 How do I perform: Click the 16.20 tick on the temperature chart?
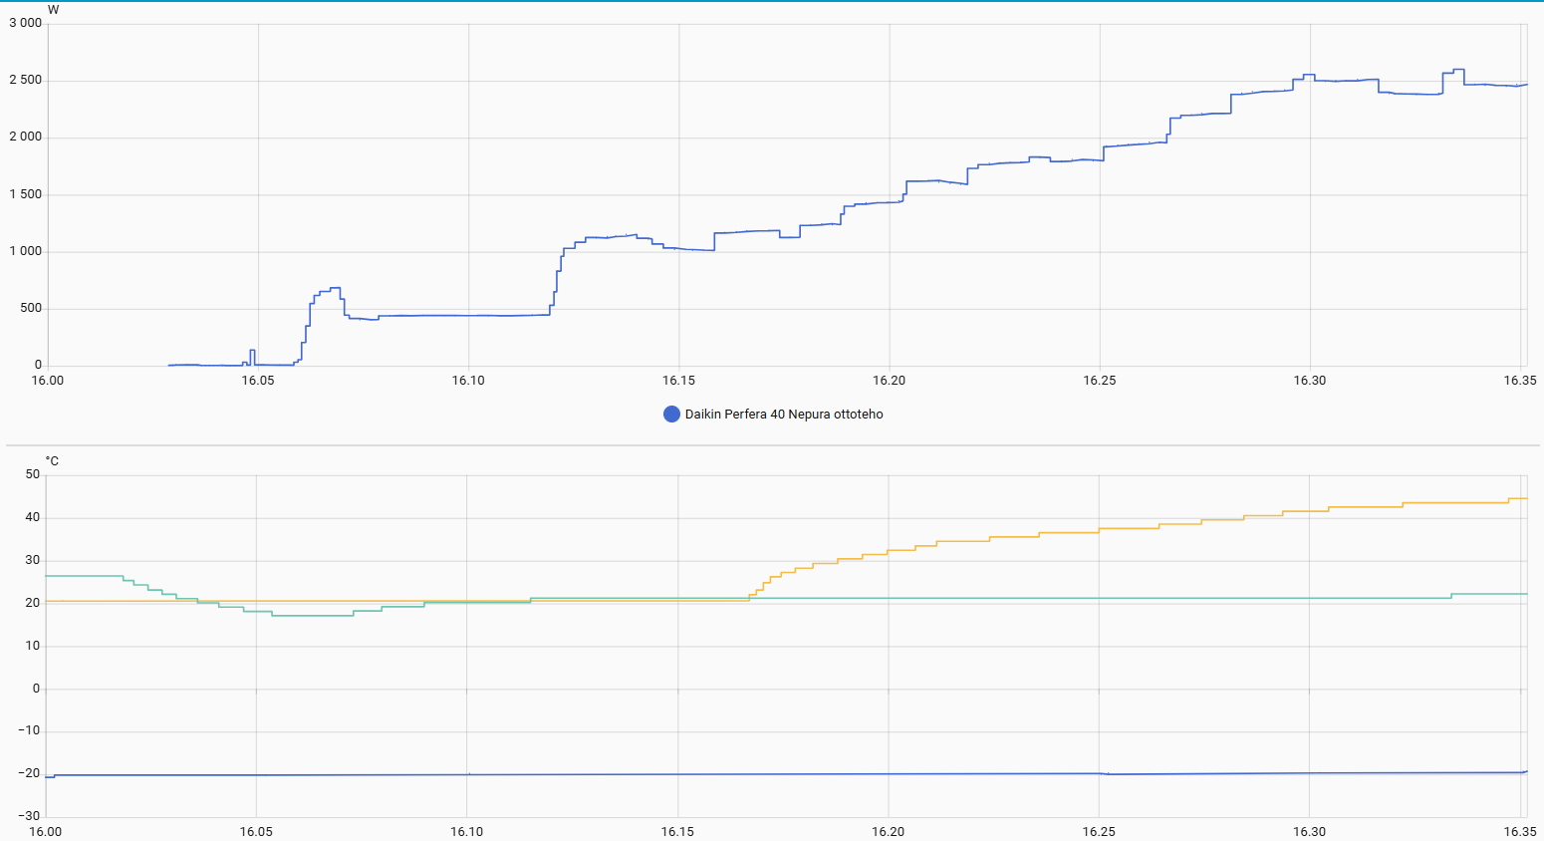click(889, 831)
